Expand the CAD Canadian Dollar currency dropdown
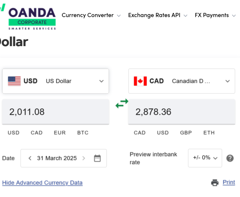This screenshot has width=240, height=197. pyautogui.click(x=227, y=81)
